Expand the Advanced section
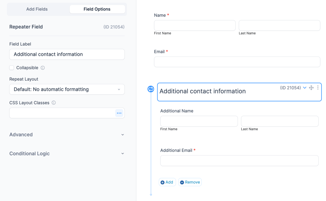The image size is (326, 201). click(x=67, y=135)
